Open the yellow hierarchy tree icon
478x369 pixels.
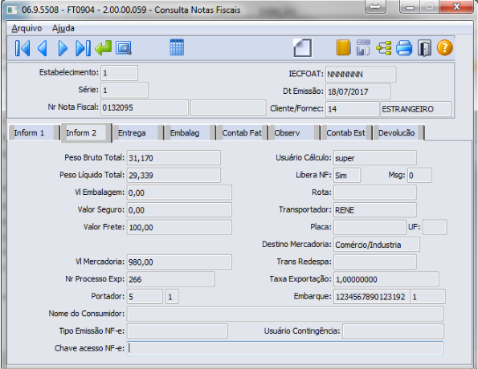pyautogui.click(x=384, y=48)
